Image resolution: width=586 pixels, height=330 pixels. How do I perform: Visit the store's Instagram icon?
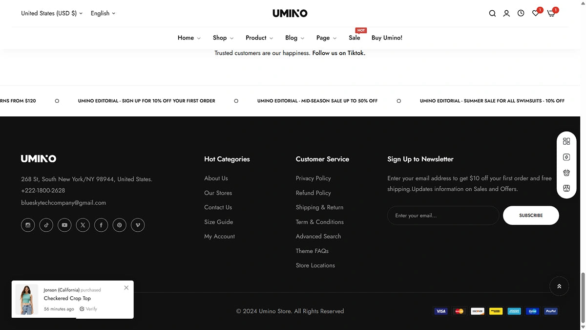click(x=28, y=225)
